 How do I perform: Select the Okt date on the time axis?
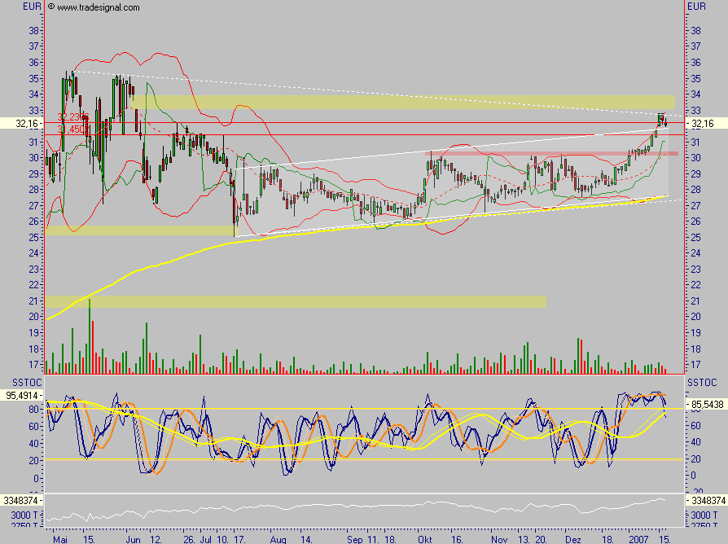pos(423,539)
